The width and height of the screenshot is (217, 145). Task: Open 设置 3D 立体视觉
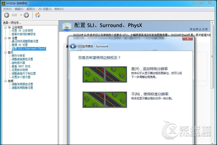tap(22, 30)
